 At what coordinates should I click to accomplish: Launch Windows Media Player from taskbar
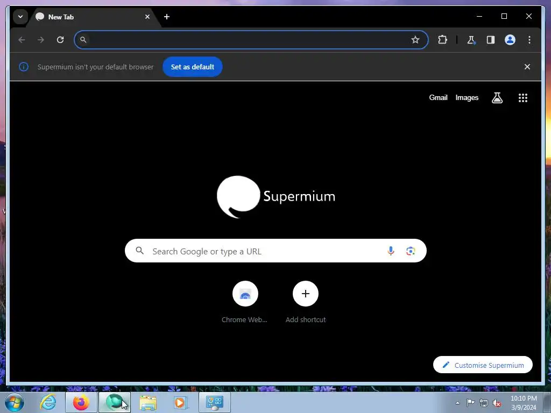pyautogui.click(x=181, y=402)
